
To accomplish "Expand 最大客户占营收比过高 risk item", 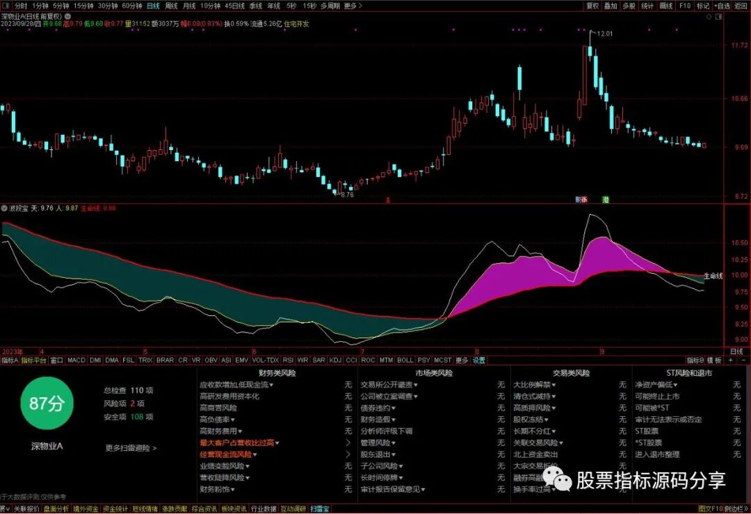I will point(239,442).
